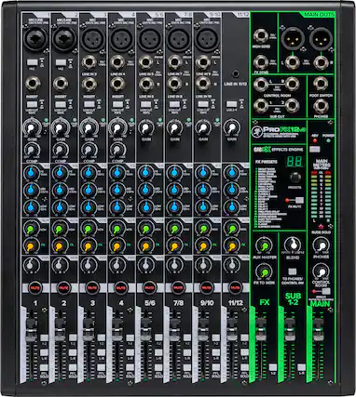Click the PAN knob on channel 3
The image size is (356, 397).
tap(88, 266)
